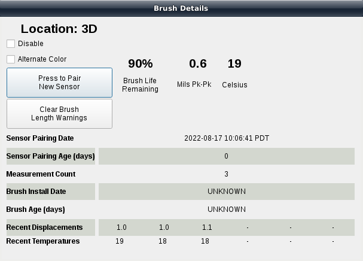This screenshot has height=261, width=363.
Task: Click the Measurement Count value 3
Action: [227, 174]
